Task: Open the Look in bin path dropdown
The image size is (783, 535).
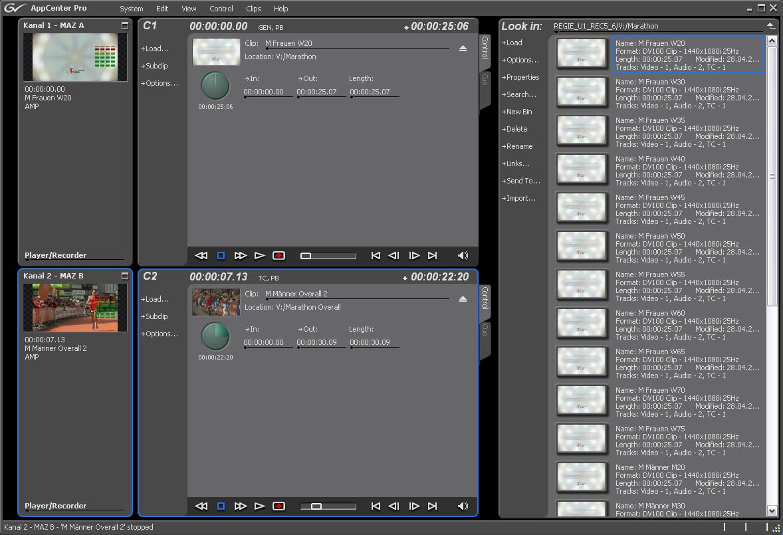Action: point(657,27)
